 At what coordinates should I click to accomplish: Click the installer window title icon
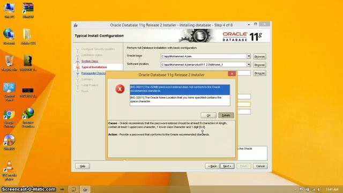pos(76,25)
